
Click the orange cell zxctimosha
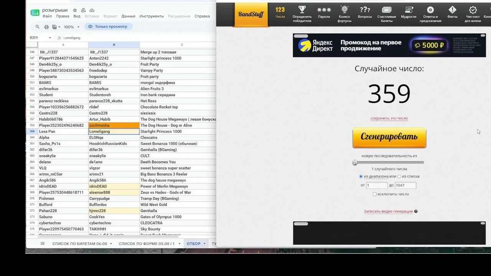[x=114, y=125]
